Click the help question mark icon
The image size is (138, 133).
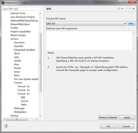pyautogui.click(x=6, y=126)
